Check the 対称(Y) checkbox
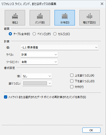 (72, 87)
